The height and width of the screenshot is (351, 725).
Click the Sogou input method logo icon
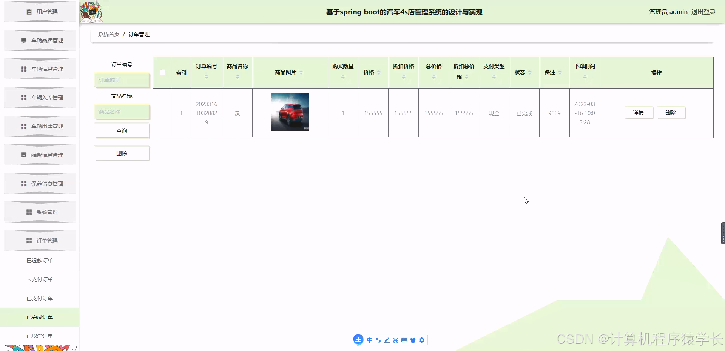(358, 339)
